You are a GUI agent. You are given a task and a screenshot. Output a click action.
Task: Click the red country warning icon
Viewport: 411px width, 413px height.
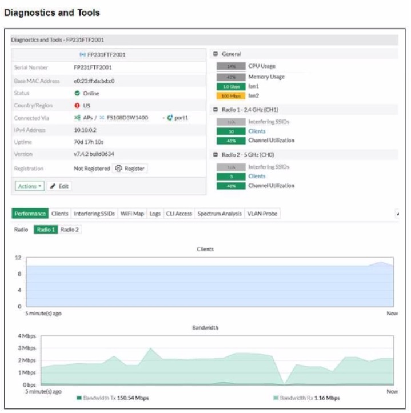pyautogui.click(x=77, y=106)
